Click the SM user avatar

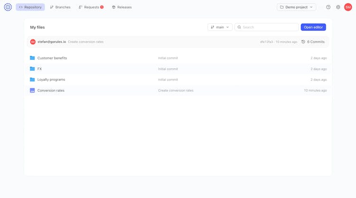(x=348, y=7)
